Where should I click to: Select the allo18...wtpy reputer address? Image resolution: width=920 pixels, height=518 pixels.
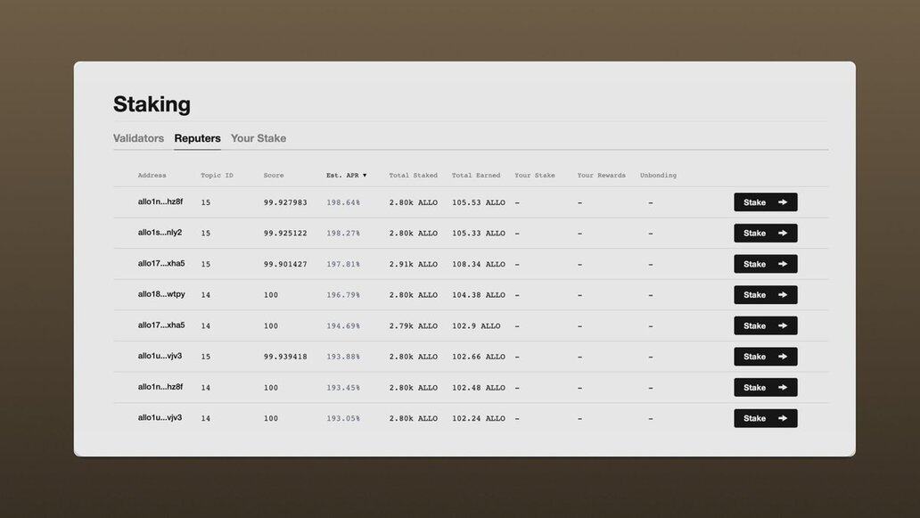161,294
